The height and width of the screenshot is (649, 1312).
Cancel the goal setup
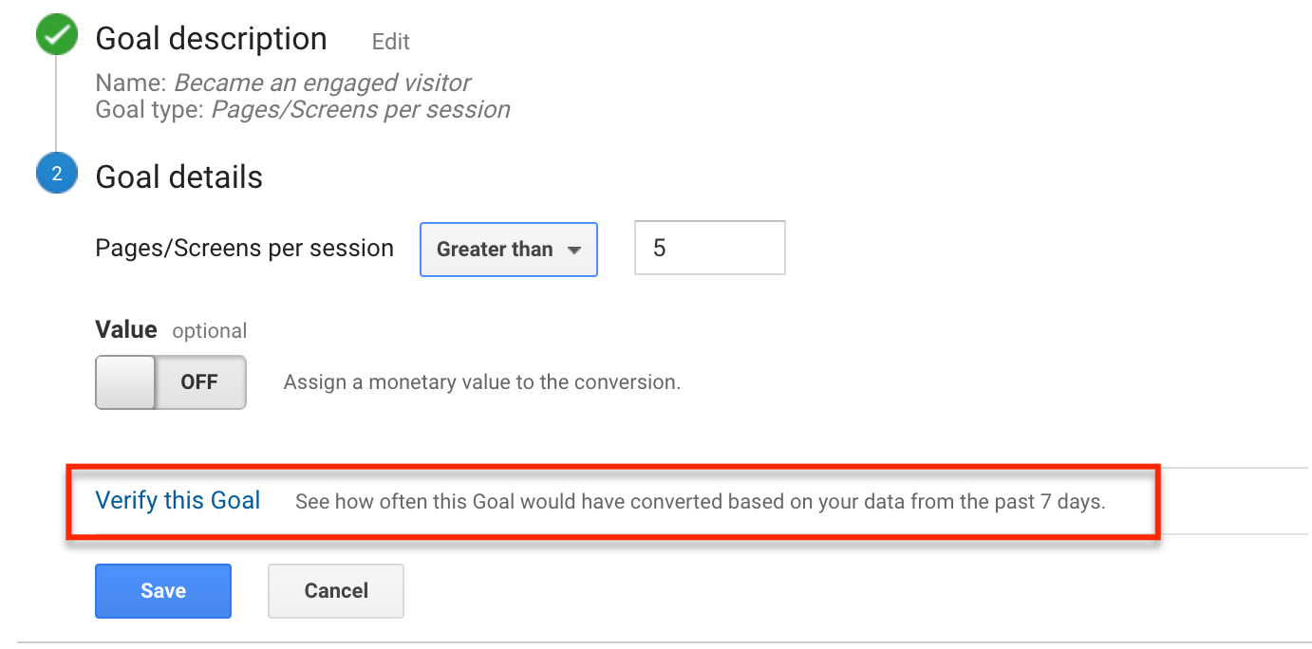[336, 591]
